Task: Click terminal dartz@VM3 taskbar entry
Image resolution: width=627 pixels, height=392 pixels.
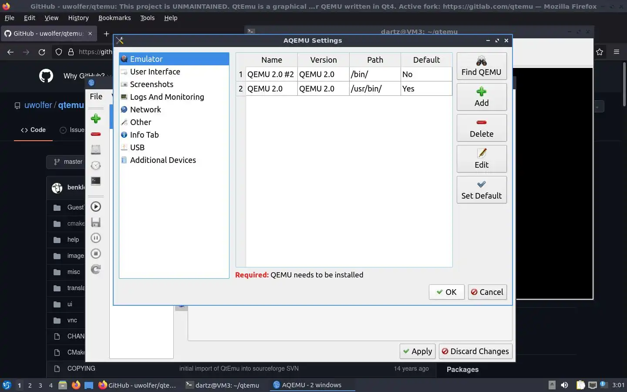Action: click(x=222, y=385)
